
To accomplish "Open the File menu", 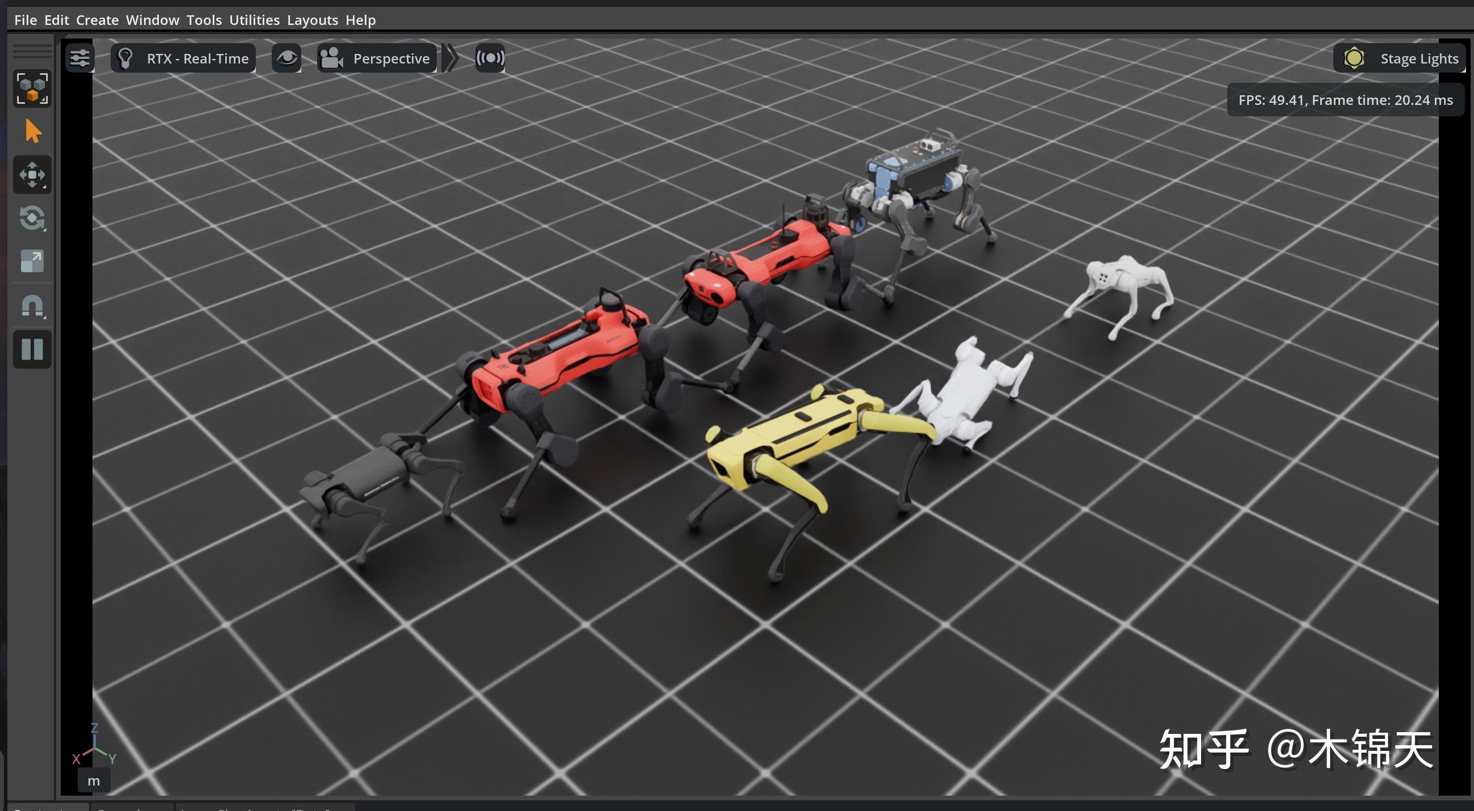I will point(25,19).
